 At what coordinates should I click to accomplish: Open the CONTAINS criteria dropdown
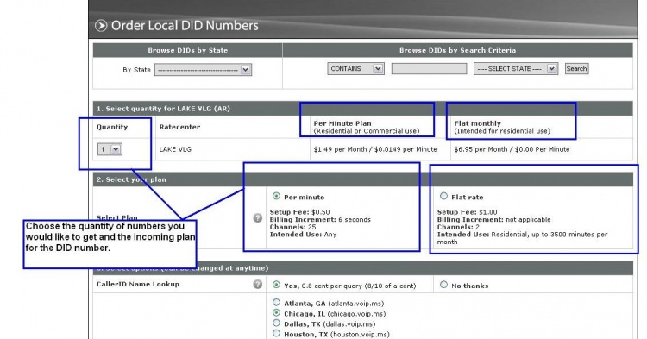coord(355,68)
